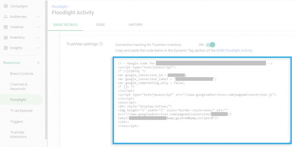Collapse the Resources section
Image resolution: width=297 pixels, height=147 pixels.
point(38,63)
